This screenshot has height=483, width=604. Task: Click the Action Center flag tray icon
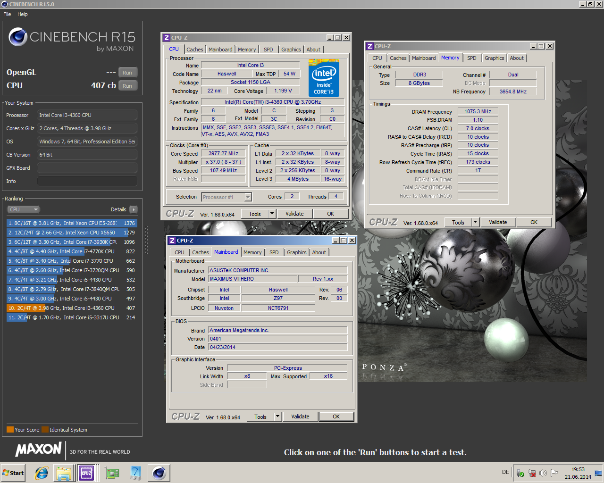point(554,473)
